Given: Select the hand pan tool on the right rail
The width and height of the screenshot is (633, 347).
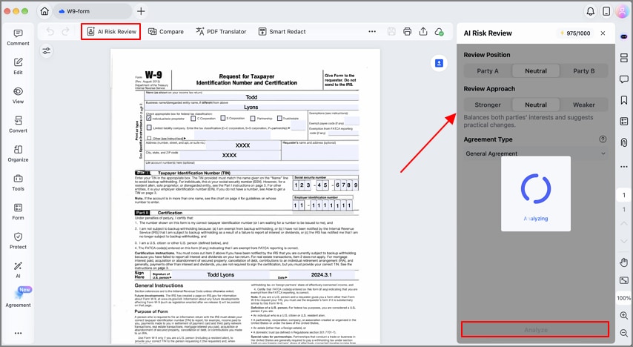Looking at the screenshot, I should tap(623, 262).
